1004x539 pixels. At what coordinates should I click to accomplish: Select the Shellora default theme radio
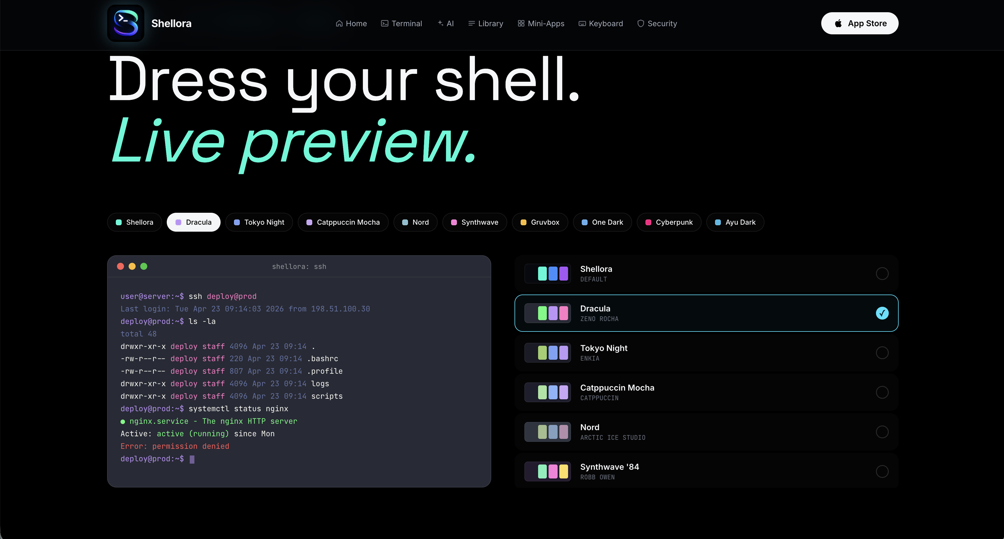882,274
